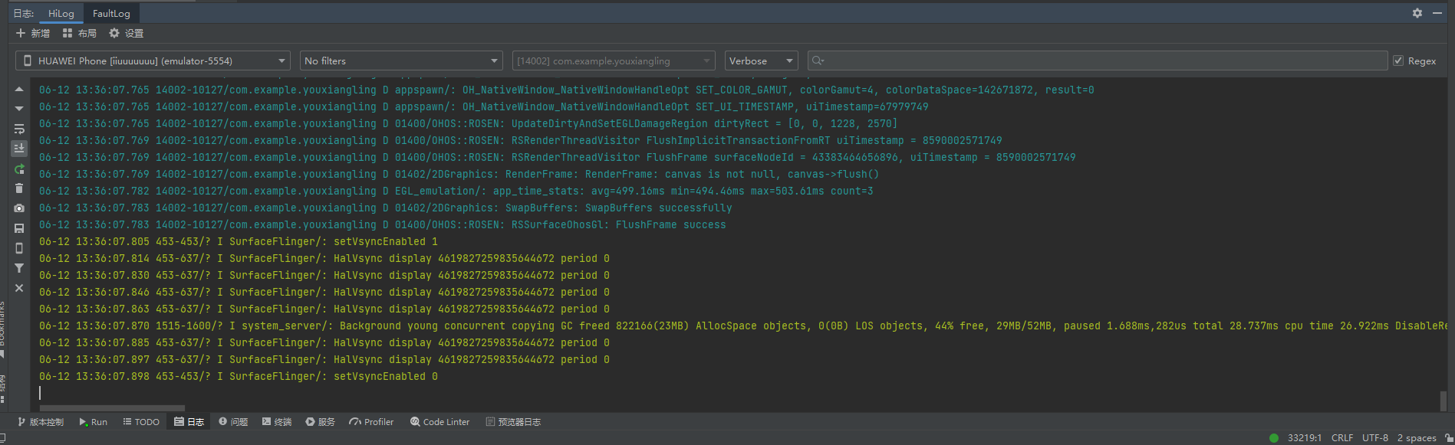Click log line containing 'SET_COLOR_GAMUT'
This screenshot has height=445, width=1455.
(x=567, y=90)
